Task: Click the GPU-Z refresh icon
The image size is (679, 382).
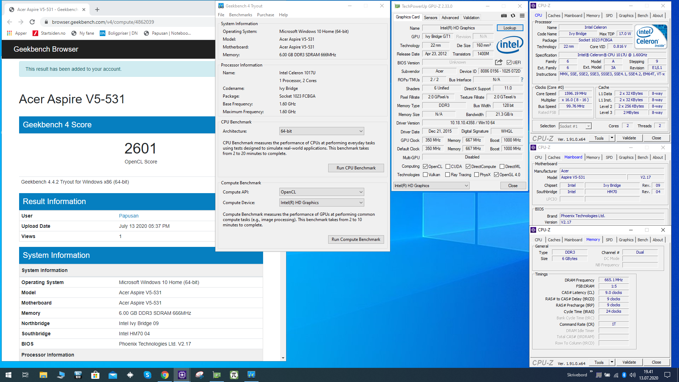Action: [513, 16]
